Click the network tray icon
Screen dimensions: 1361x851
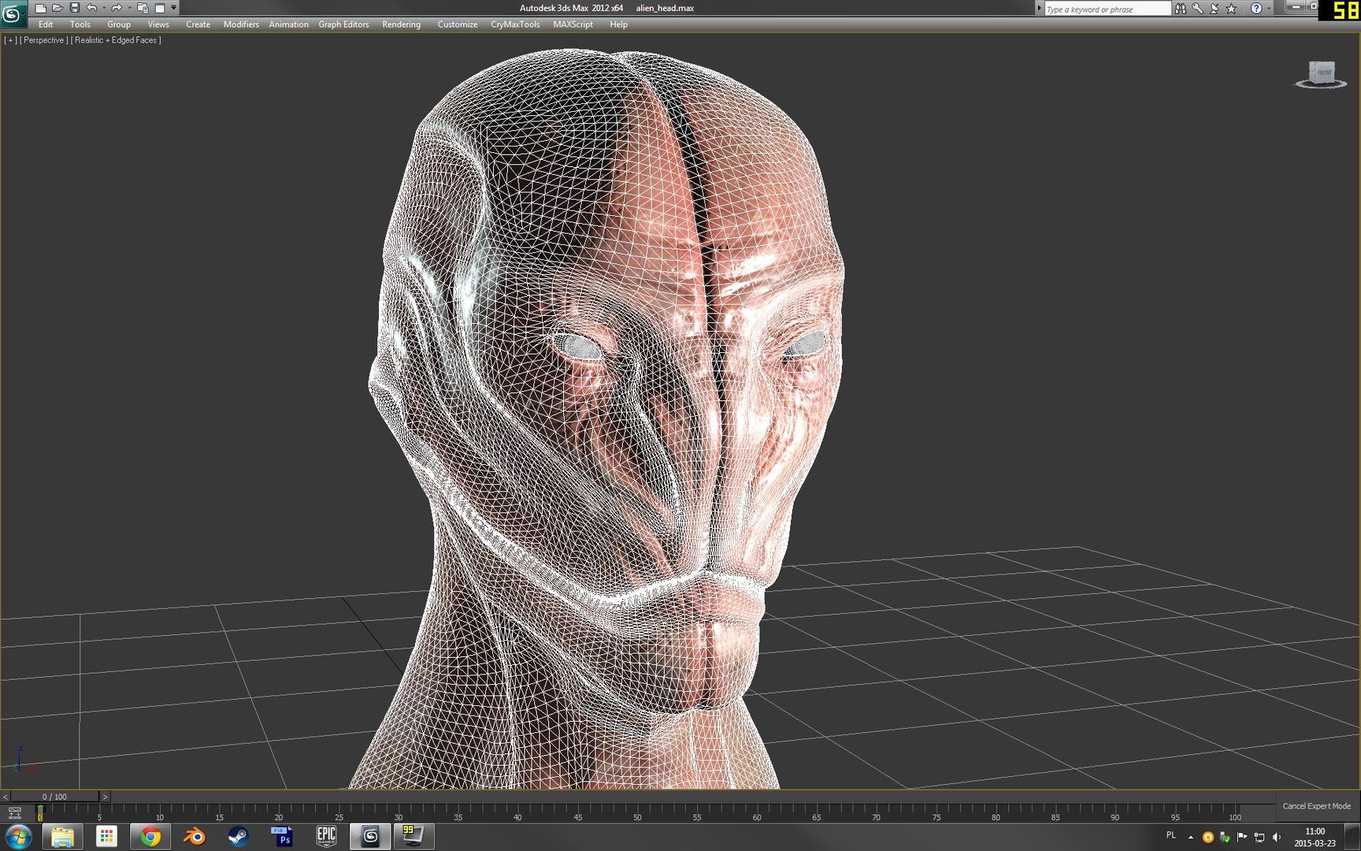pos(1259,837)
